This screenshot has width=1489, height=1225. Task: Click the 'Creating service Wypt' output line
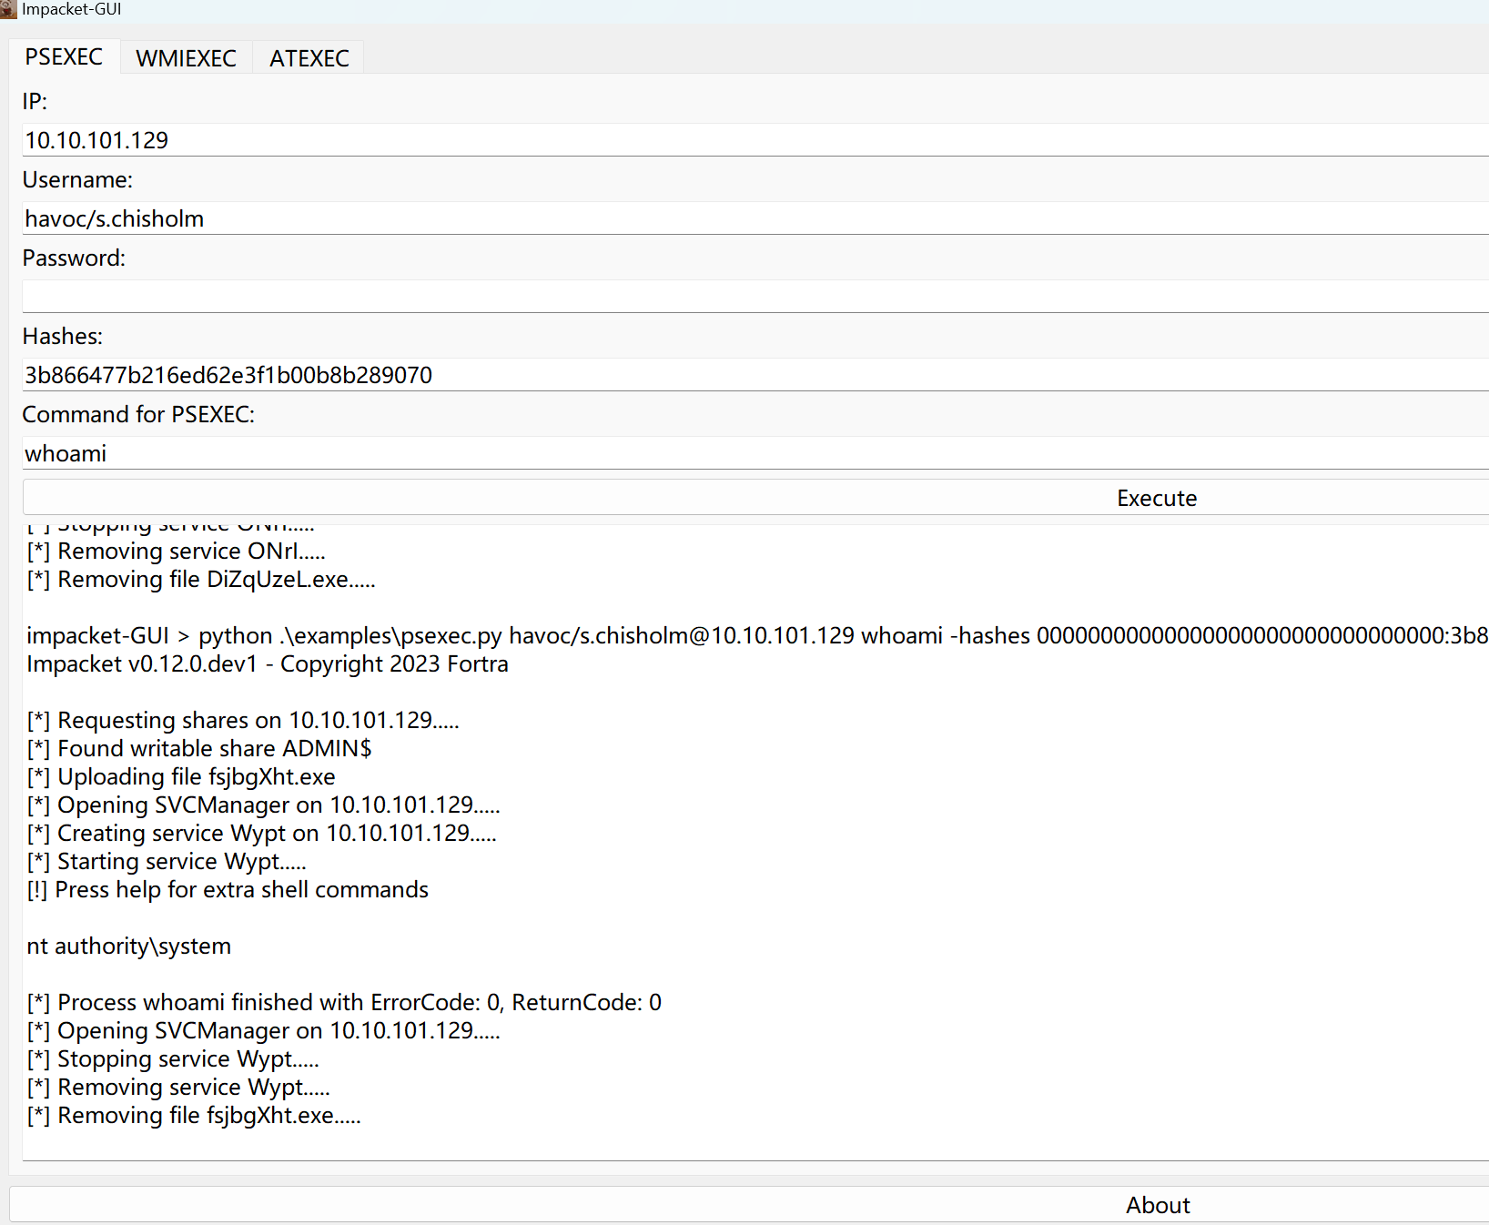262,834
